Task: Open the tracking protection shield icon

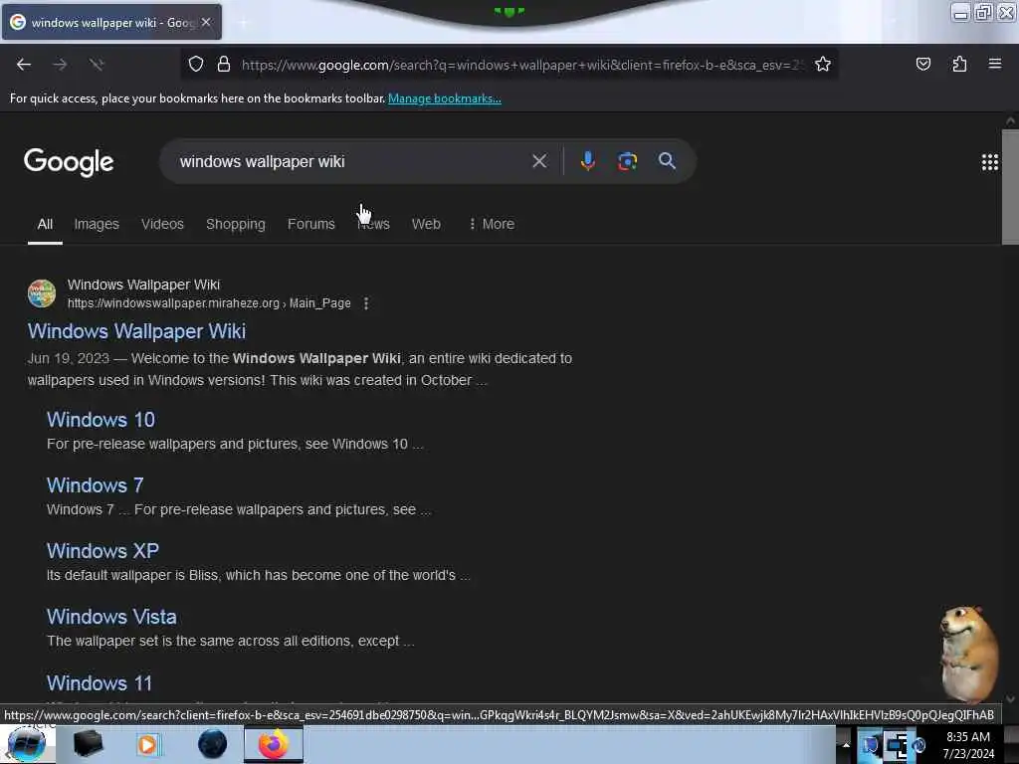Action: (196, 65)
